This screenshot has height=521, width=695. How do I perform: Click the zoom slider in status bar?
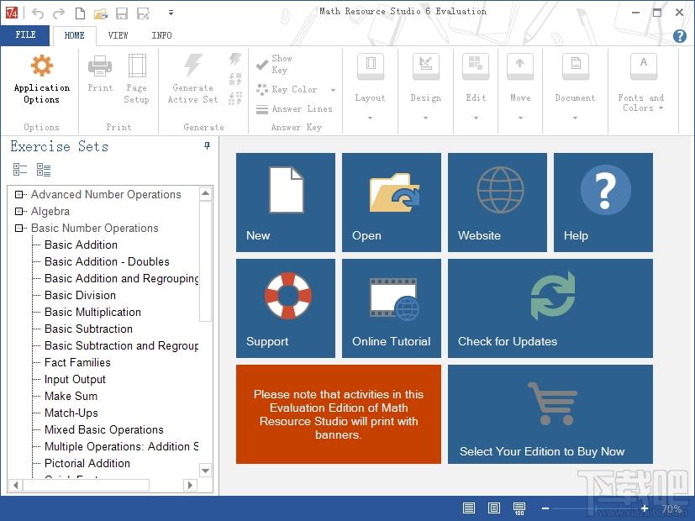[595, 508]
